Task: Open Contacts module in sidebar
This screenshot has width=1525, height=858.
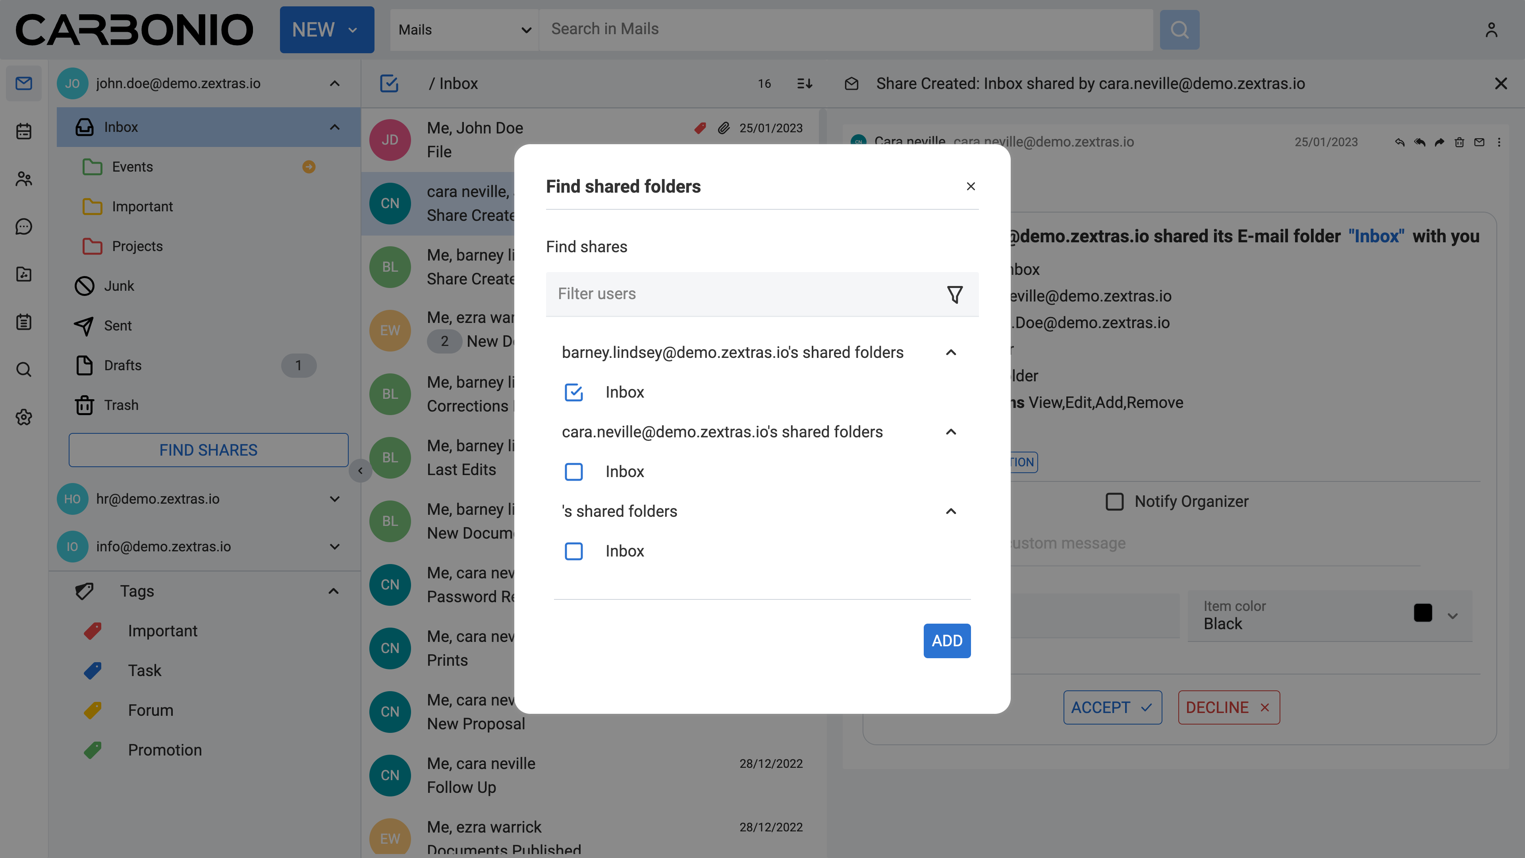Action: [x=24, y=179]
